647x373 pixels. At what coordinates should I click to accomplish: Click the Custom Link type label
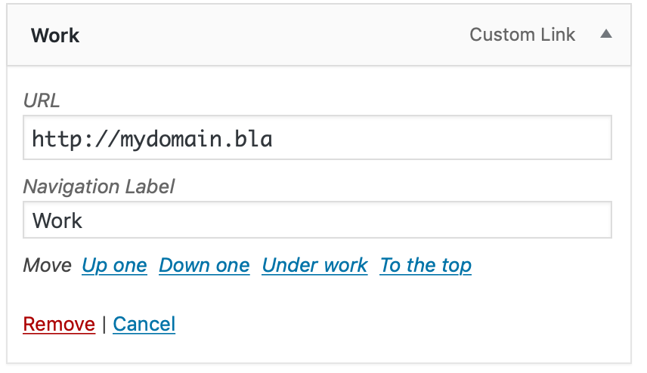(x=522, y=35)
